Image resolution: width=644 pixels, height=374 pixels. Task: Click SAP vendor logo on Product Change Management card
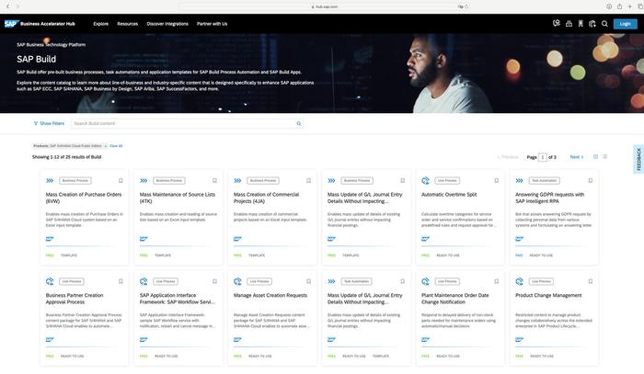click(x=520, y=340)
